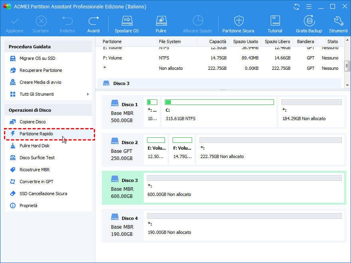Open the Tutorial book icon
The height and width of the screenshot is (263, 351).
tap(275, 21)
